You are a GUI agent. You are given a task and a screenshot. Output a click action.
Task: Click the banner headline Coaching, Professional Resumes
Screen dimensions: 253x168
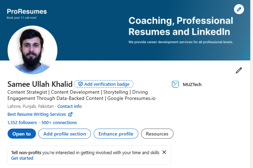[x=181, y=26]
